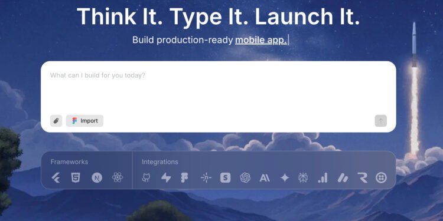Open the Anthropic integration
This screenshot has height=221, width=443.
click(x=265, y=178)
